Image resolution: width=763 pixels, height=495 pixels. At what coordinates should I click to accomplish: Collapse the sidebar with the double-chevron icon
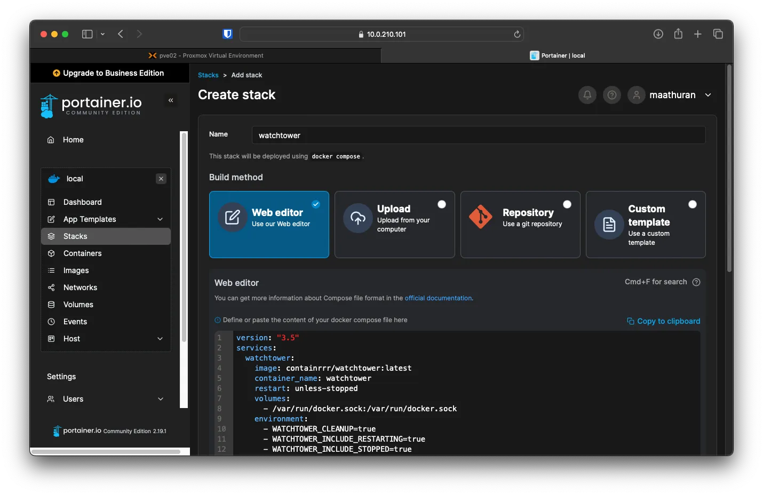click(x=171, y=100)
